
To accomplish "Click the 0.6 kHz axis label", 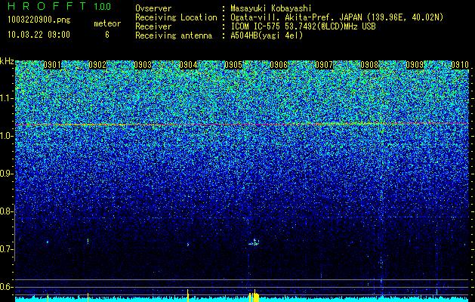I will [6, 287].
